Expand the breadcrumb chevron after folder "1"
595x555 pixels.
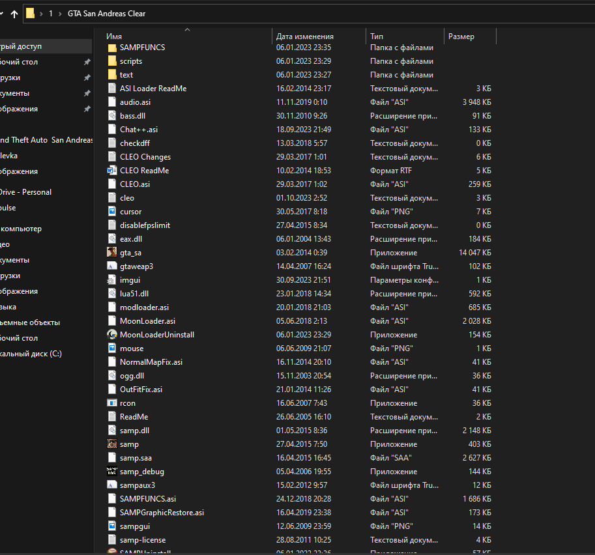coord(61,14)
